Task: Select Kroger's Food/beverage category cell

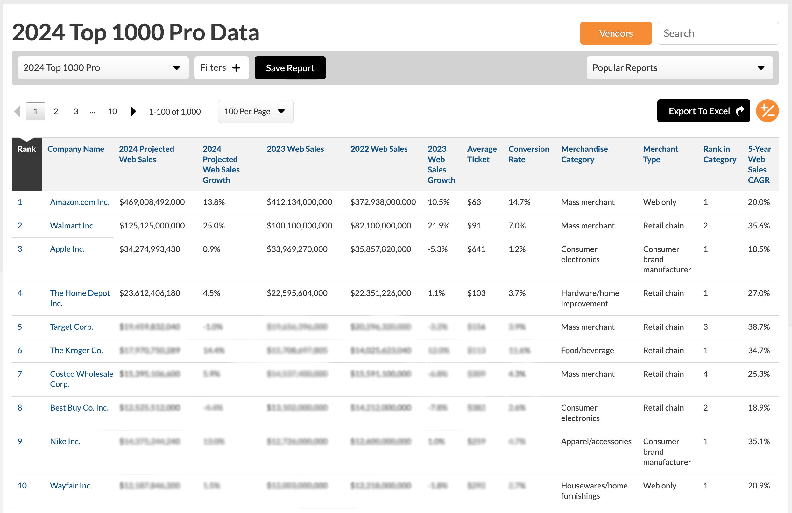Action: pos(587,350)
